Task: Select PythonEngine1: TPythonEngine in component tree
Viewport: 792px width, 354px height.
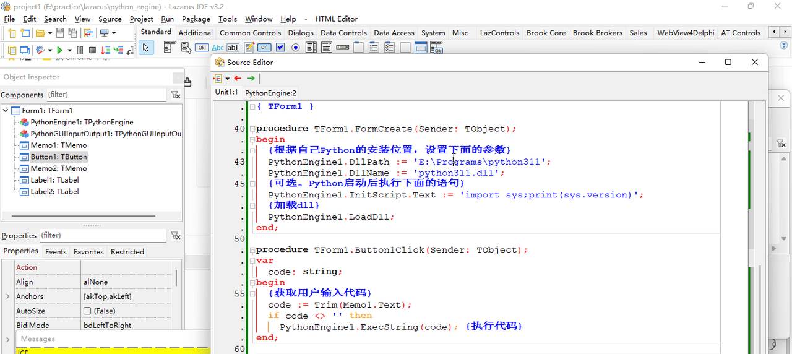Action: click(82, 122)
